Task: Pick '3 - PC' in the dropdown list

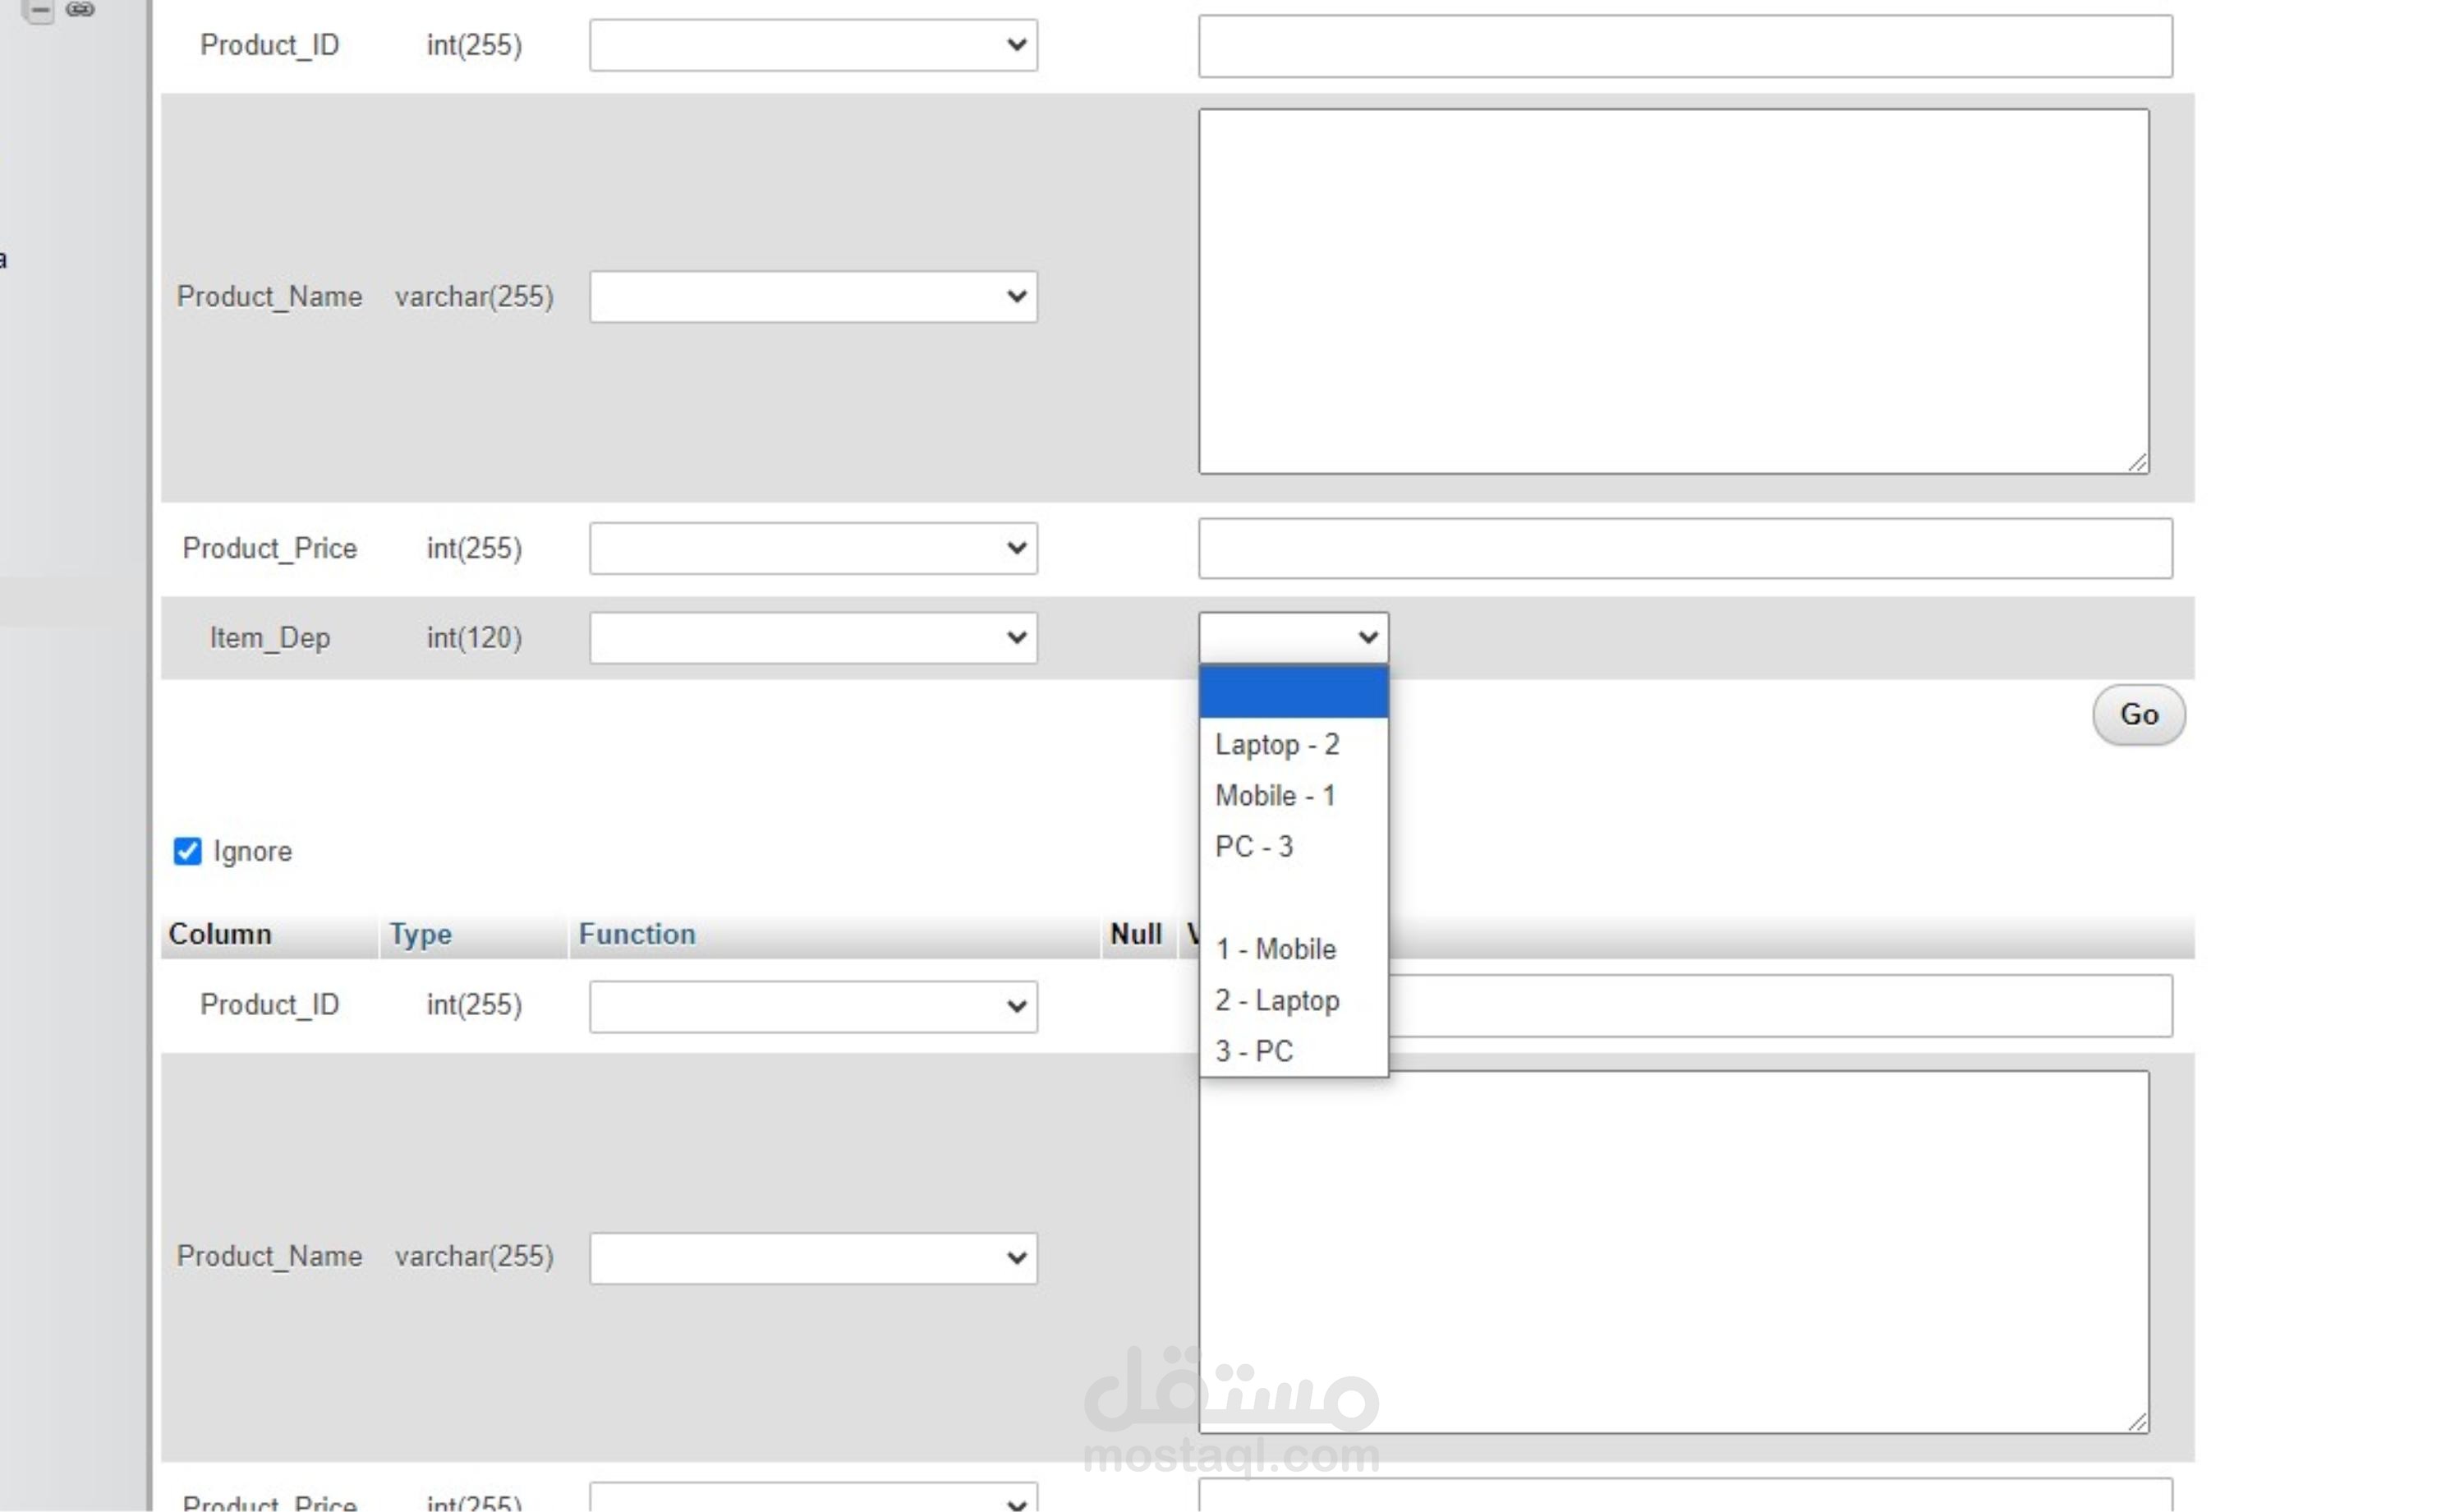Action: (1254, 1051)
